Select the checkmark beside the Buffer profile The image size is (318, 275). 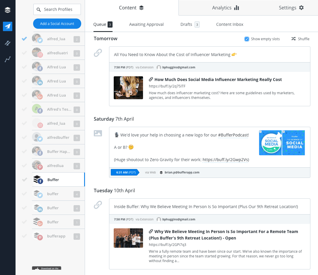click(x=24, y=180)
